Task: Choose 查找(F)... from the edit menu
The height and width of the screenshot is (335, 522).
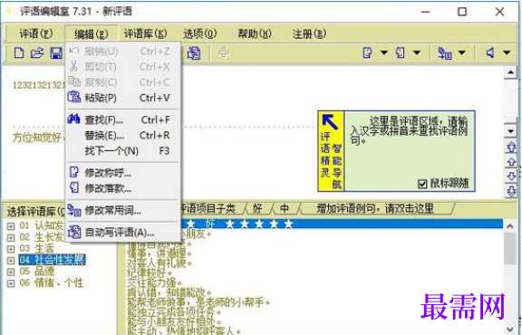Action: pos(122,120)
